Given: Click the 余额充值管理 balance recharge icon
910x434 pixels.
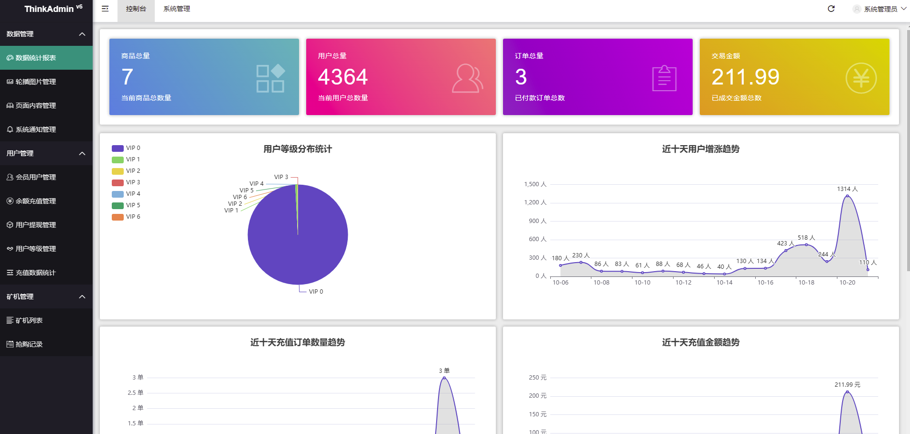Looking at the screenshot, I should tap(10, 201).
